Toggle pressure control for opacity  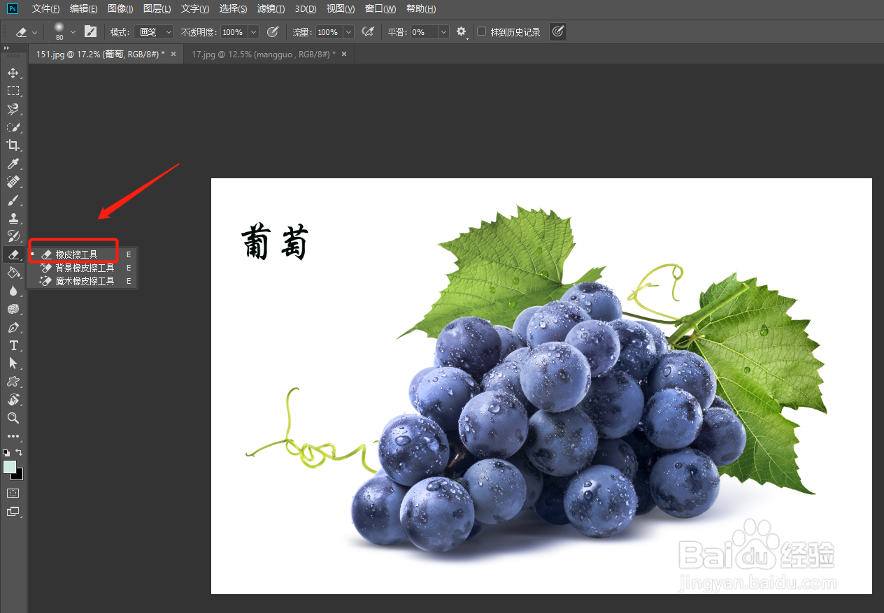tap(273, 31)
